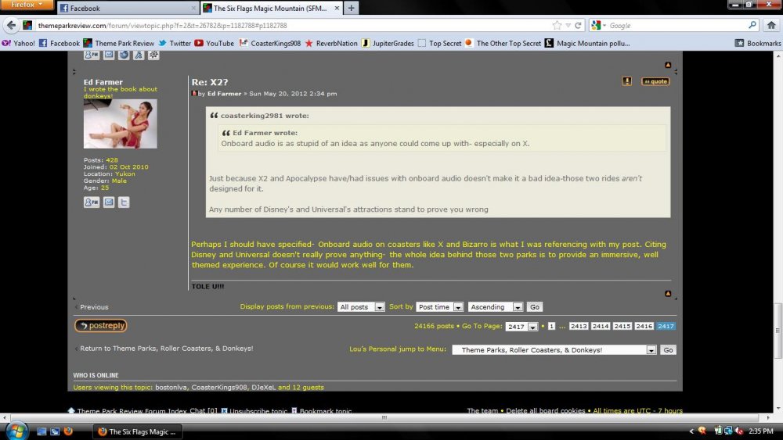Click Ed Farmer's avatar image
Screen dimensions: 783x440
[120, 124]
